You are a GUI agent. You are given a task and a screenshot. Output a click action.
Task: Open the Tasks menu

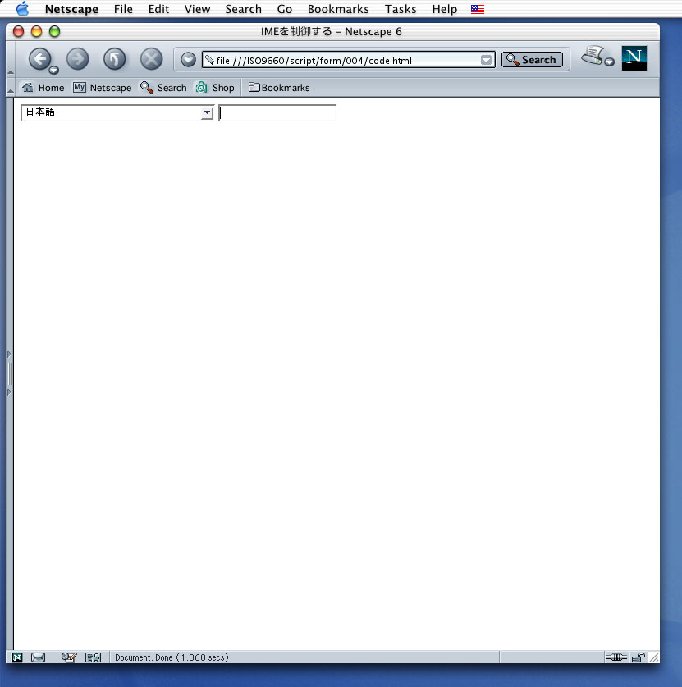click(401, 9)
